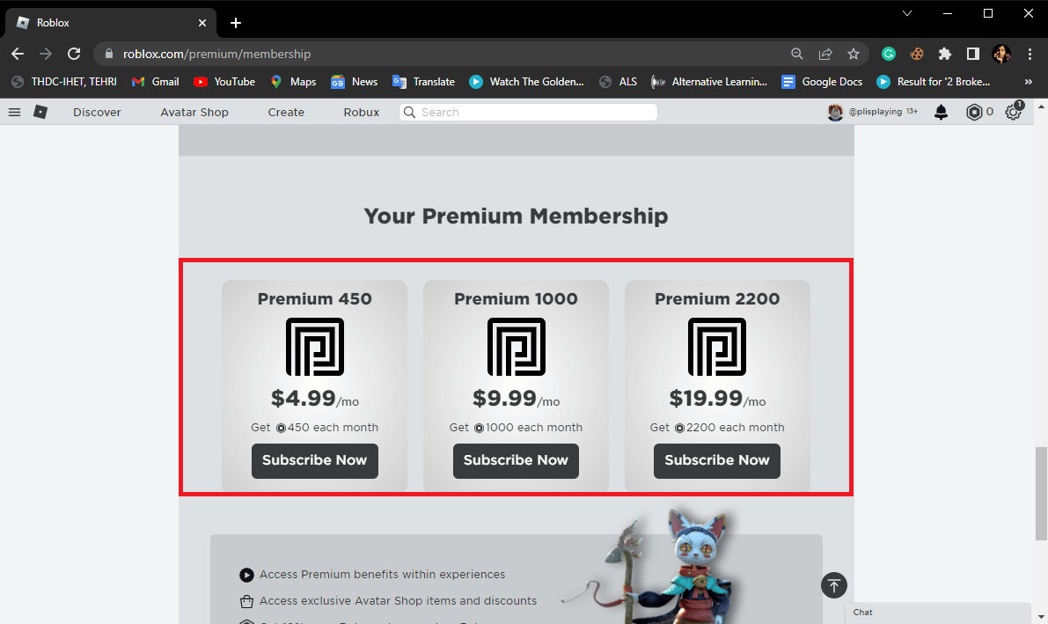Reload the page
The width and height of the screenshot is (1048, 624).
[x=74, y=54]
